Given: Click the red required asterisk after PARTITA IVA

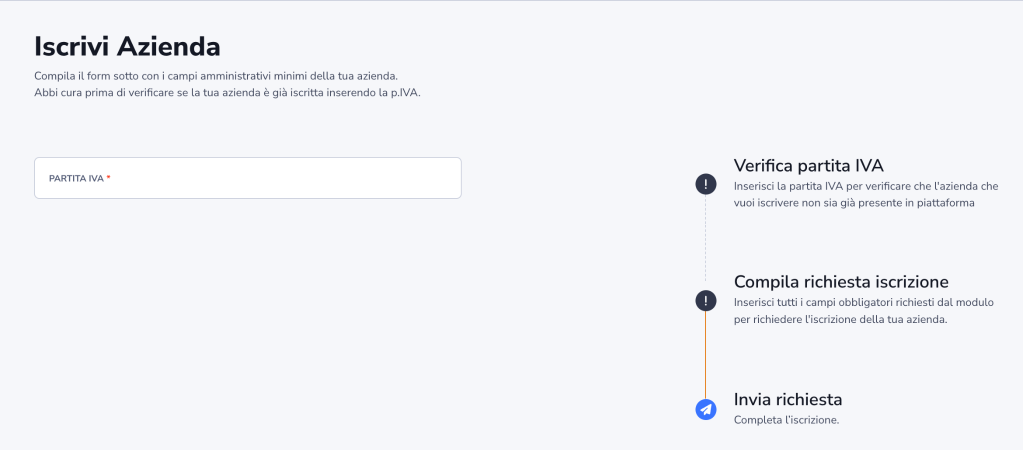Looking at the screenshot, I should pyautogui.click(x=108, y=179).
